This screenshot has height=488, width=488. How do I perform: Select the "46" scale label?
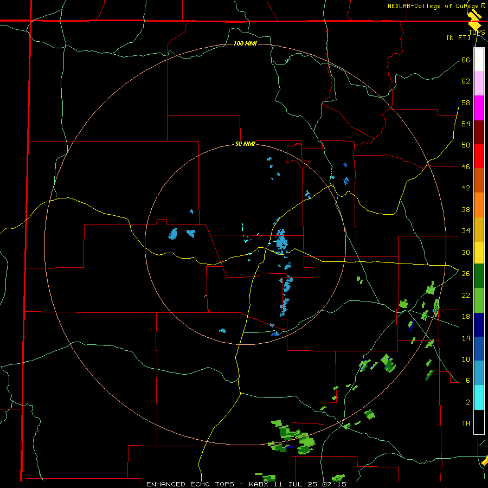[466, 167]
